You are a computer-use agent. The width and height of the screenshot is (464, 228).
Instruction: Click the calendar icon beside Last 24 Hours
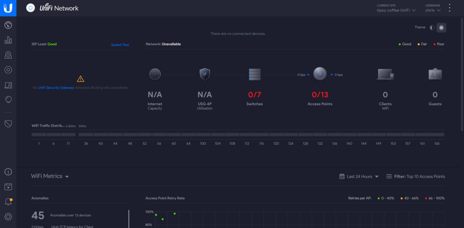pyautogui.click(x=342, y=176)
